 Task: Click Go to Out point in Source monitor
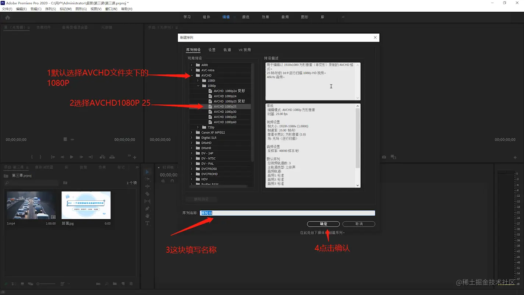pyautogui.click(x=91, y=157)
